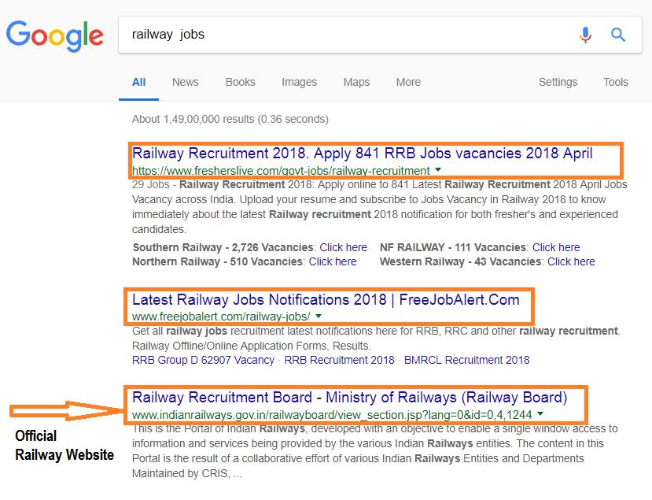
Task: Switch to the News tab
Action: tap(186, 82)
